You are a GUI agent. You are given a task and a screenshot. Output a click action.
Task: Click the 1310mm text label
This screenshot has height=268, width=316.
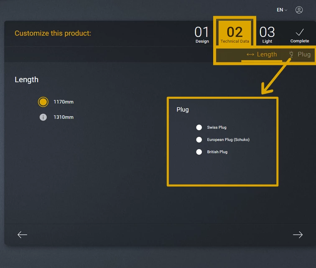pyautogui.click(x=64, y=117)
